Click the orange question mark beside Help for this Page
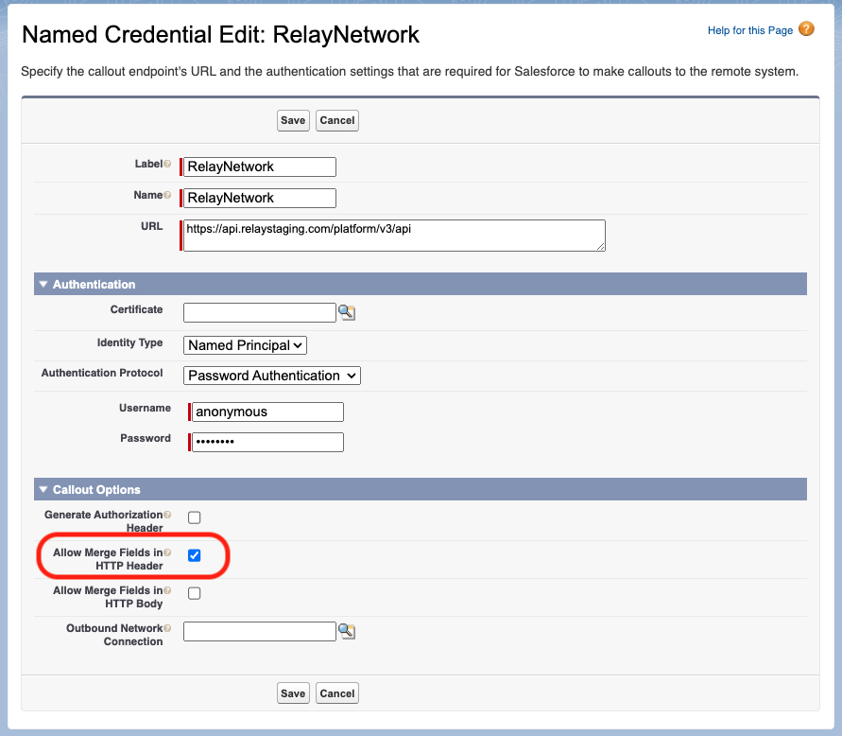The width and height of the screenshot is (842, 736). 806,30
